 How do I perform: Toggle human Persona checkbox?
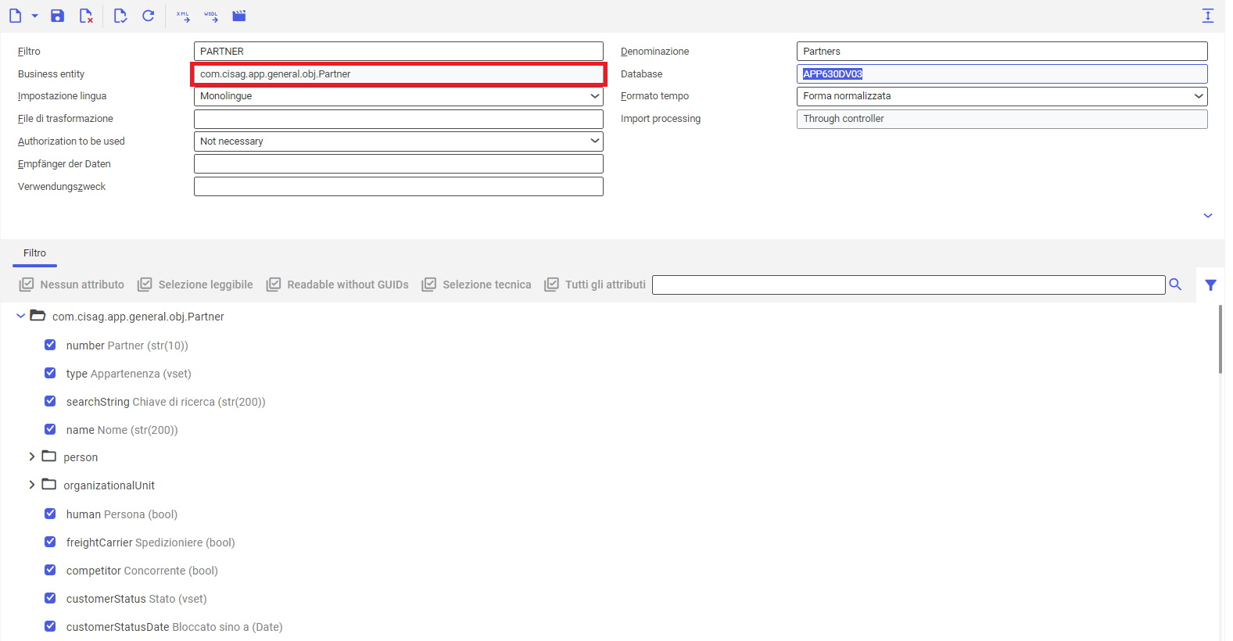[50, 514]
